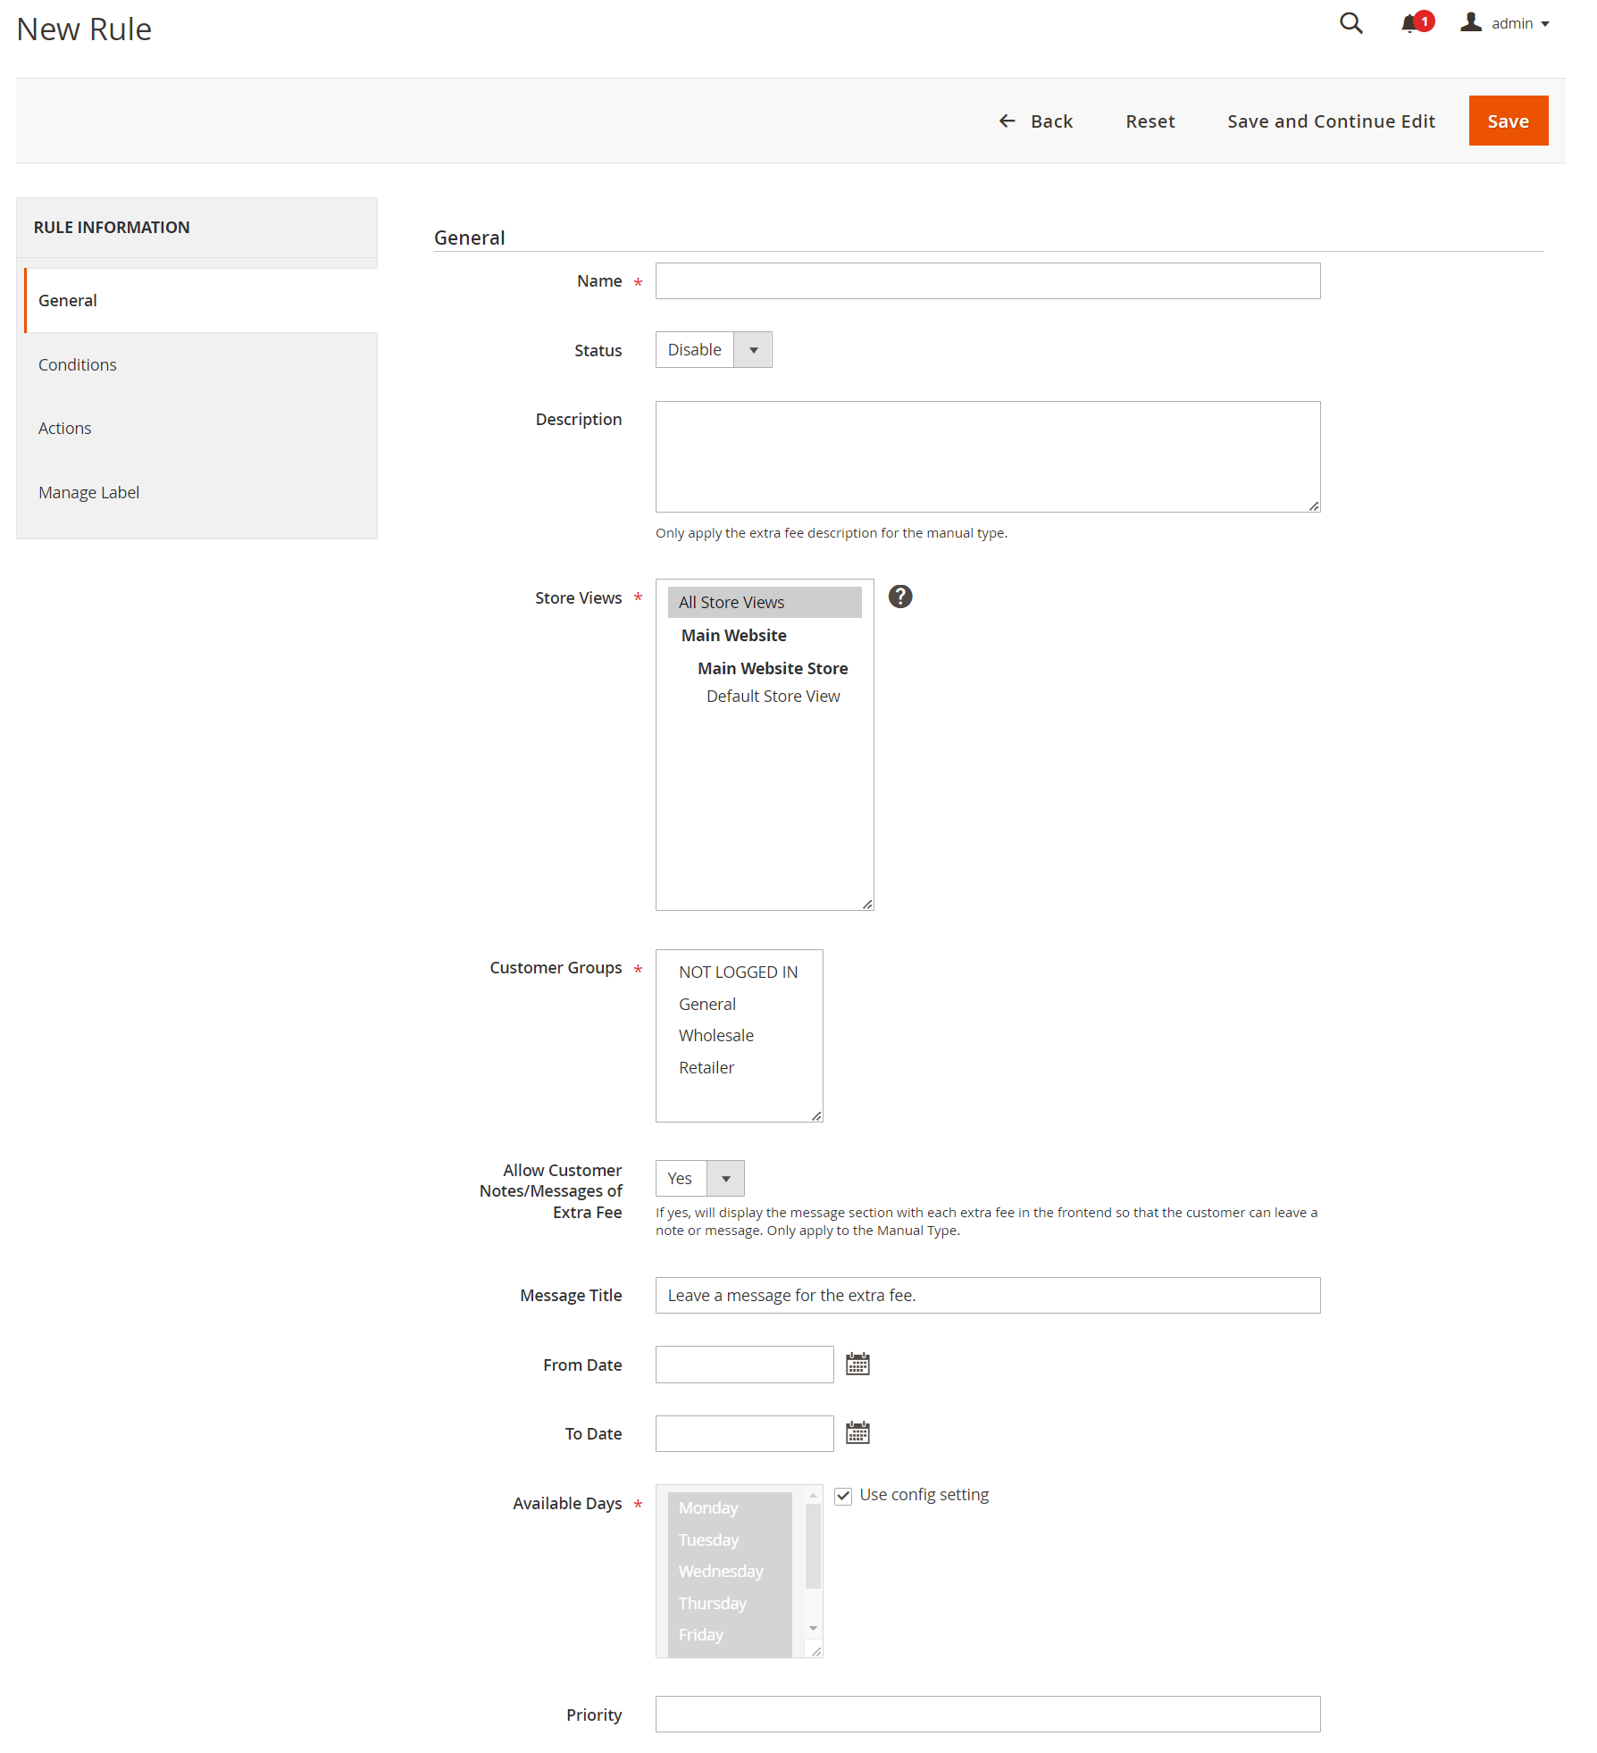The width and height of the screenshot is (1597, 1753).
Task: Click the Back arrow icon
Action: point(1008,121)
